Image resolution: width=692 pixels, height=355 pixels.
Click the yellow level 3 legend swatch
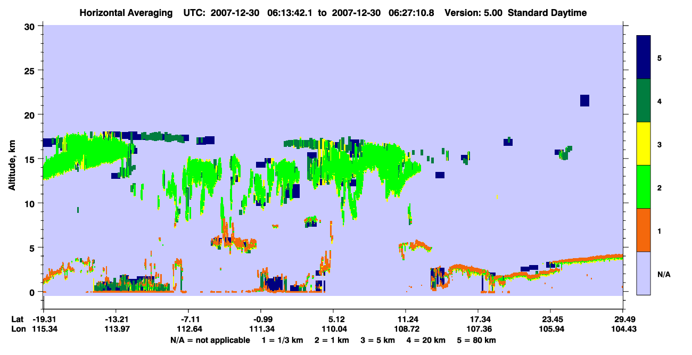[644, 144]
